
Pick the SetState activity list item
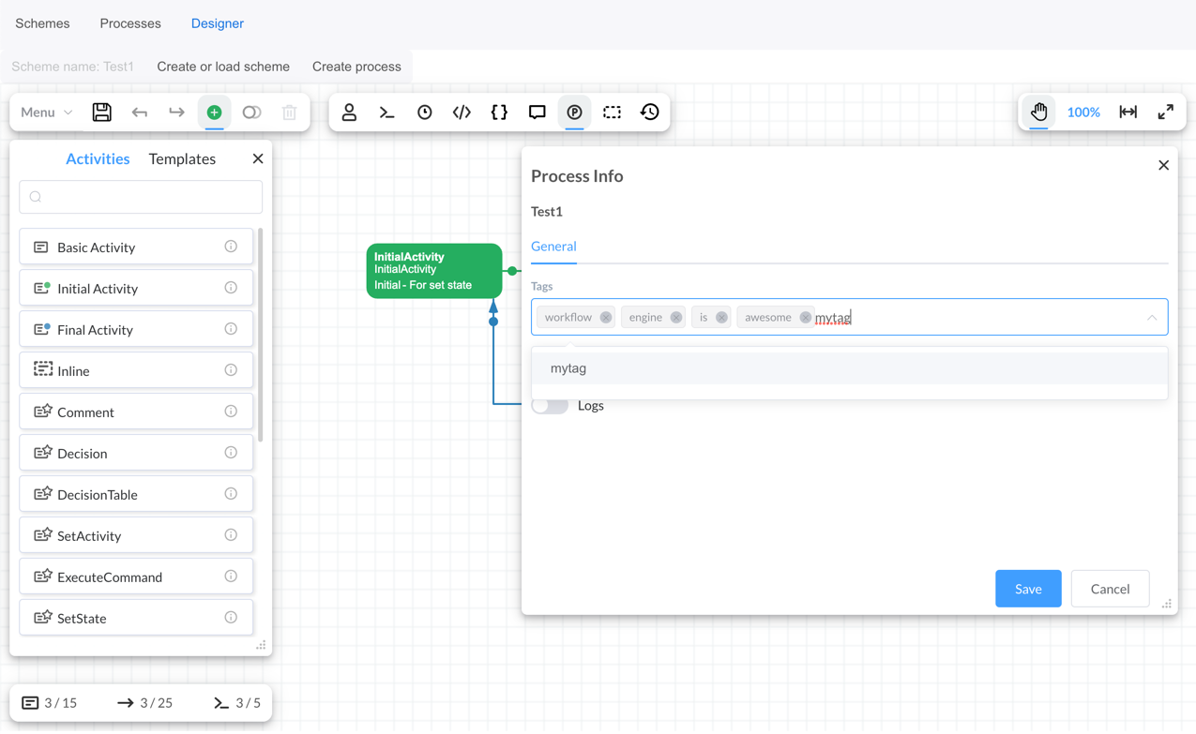[x=136, y=619]
